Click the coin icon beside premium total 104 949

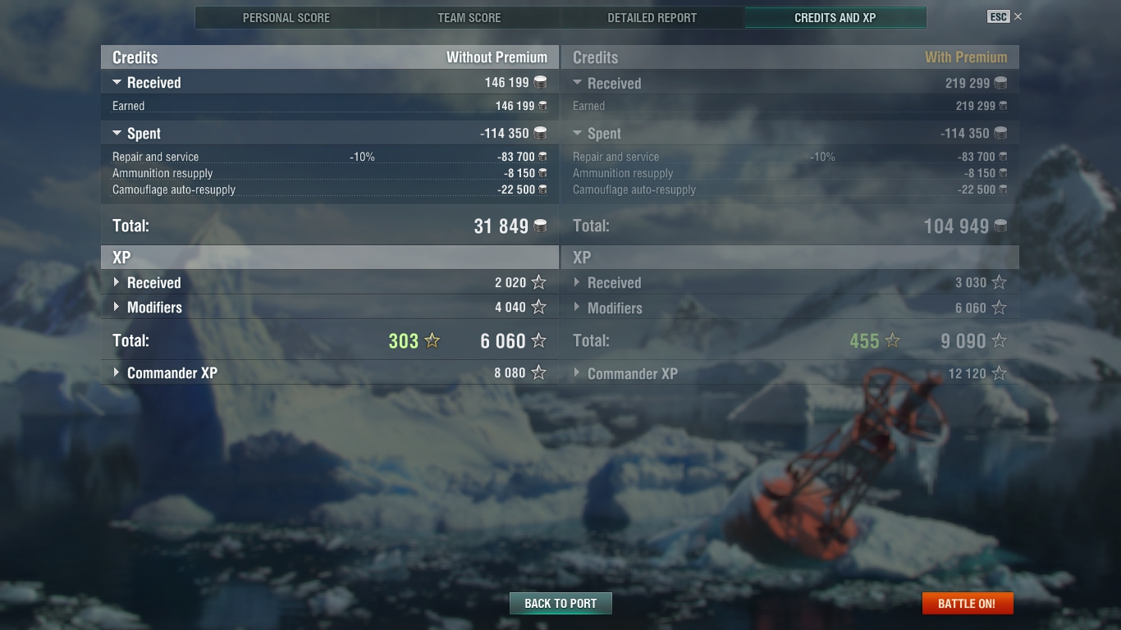pyautogui.click(x=1000, y=226)
